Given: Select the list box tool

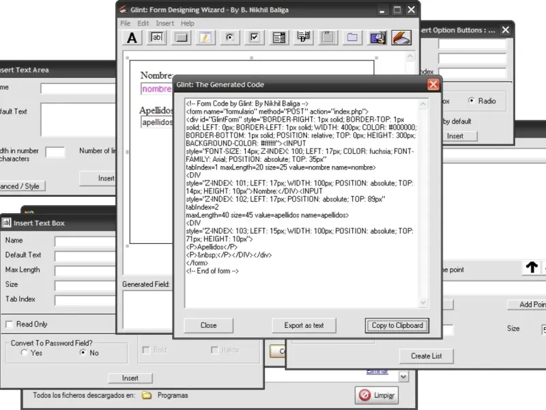Looking at the screenshot, I should coord(279,38).
